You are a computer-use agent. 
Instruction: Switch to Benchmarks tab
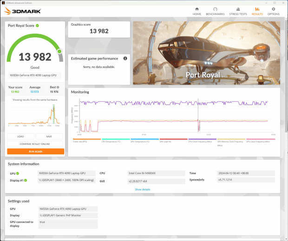point(215,11)
